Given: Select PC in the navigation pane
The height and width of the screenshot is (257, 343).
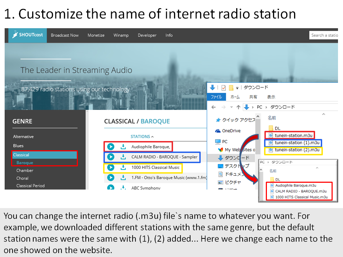Looking at the screenshot, I should [x=221, y=142].
